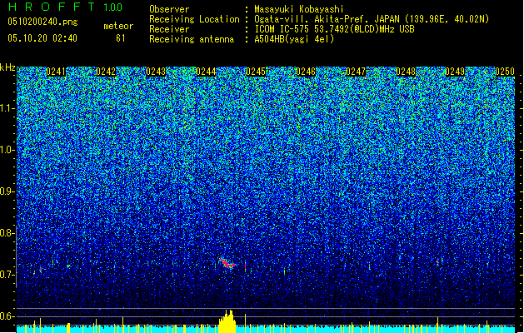Click the 0242 time marker
The width and height of the screenshot is (524, 333).
(106, 72)
